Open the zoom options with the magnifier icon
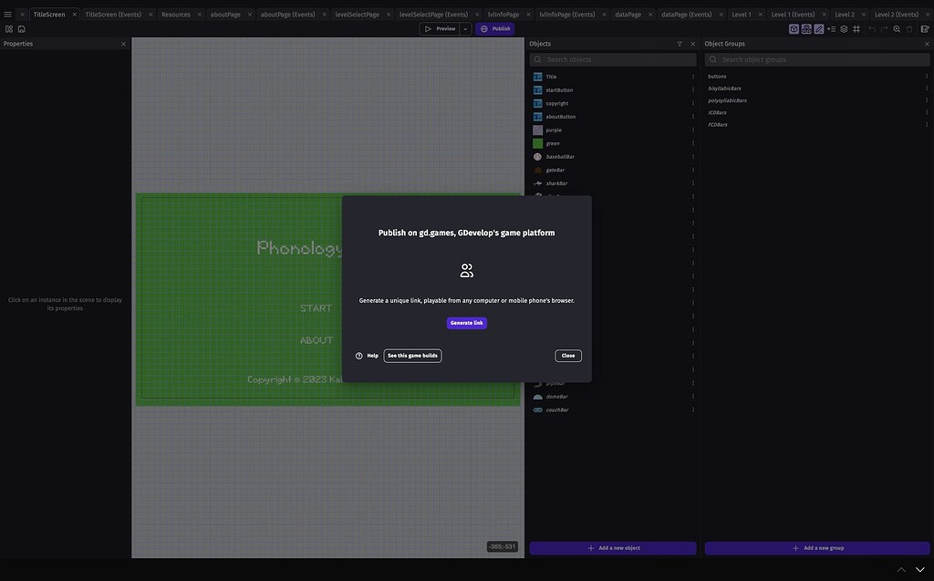 (x=895, y=28)
